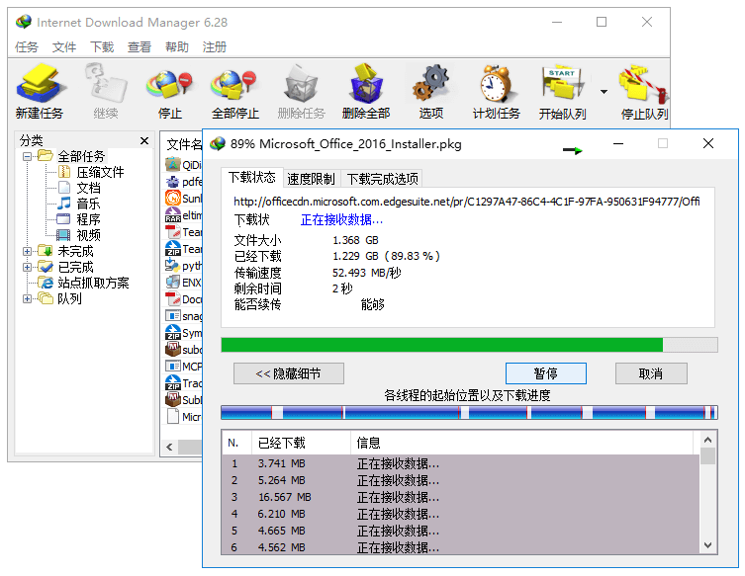
Task: Select 视频 category in tree
Action: pos(88,235)
